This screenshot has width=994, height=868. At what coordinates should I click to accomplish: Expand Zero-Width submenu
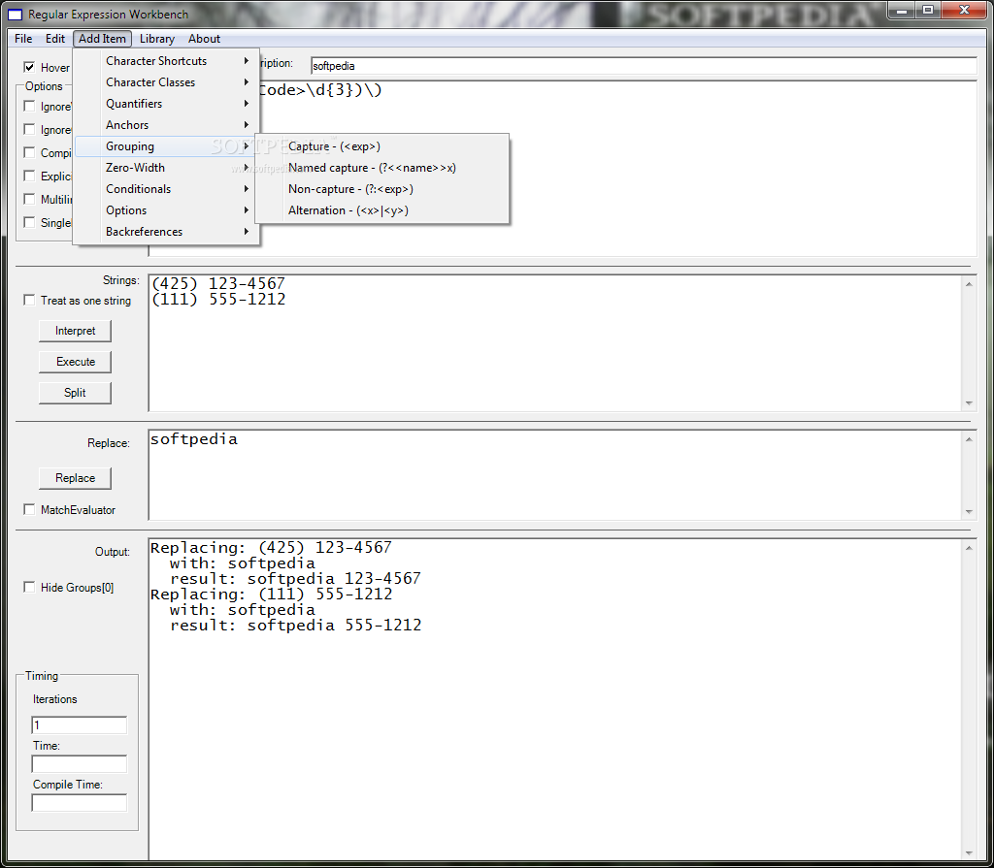[167, 168]
